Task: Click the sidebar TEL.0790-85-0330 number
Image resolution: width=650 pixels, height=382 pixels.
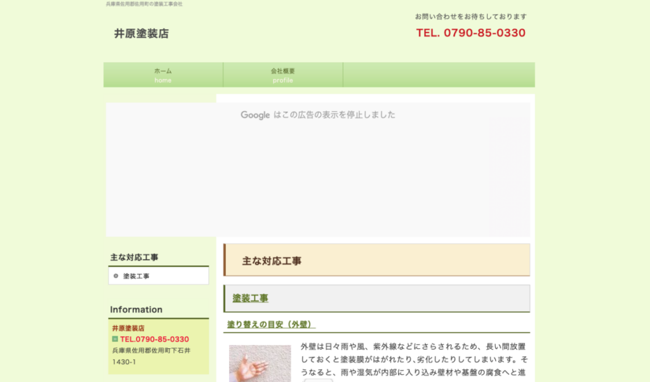Action: coord(154,339)
